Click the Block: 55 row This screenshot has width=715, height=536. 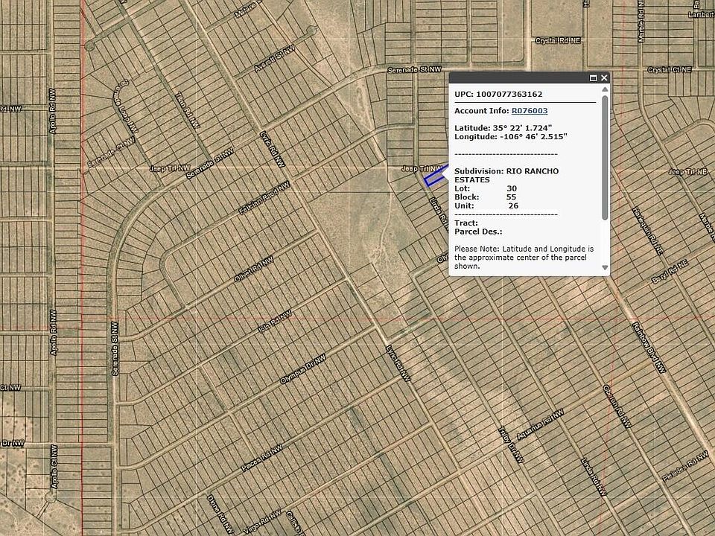click(x=485, y=197)
